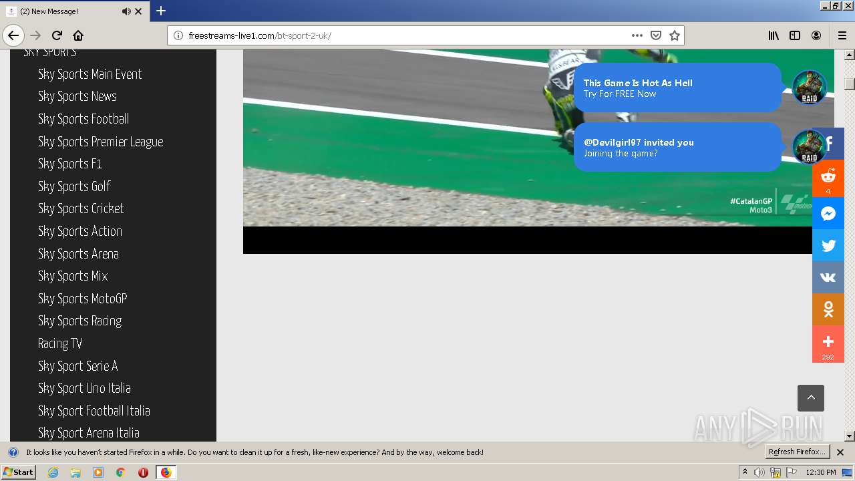Open the Windows Start menu
855x481 pixels.
tap(19, 472)
